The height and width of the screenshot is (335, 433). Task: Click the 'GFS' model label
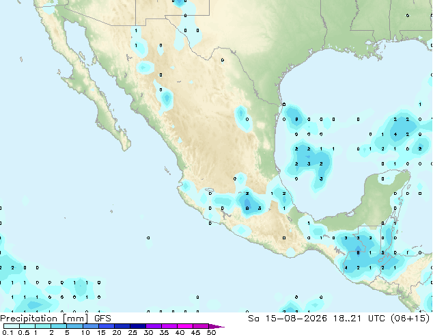pos(102,319)
